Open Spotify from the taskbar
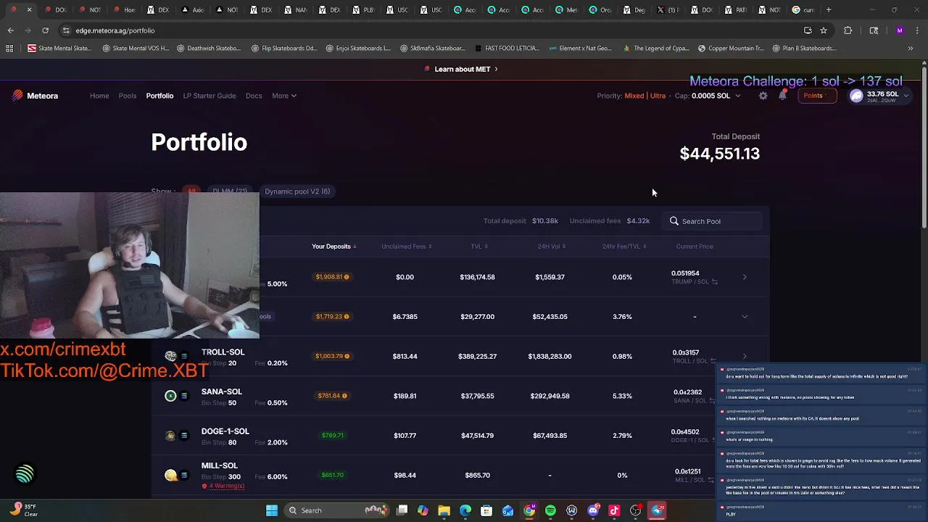Viewport: 928px width, 522px height. pyautogui.click(x=550, y=510)
